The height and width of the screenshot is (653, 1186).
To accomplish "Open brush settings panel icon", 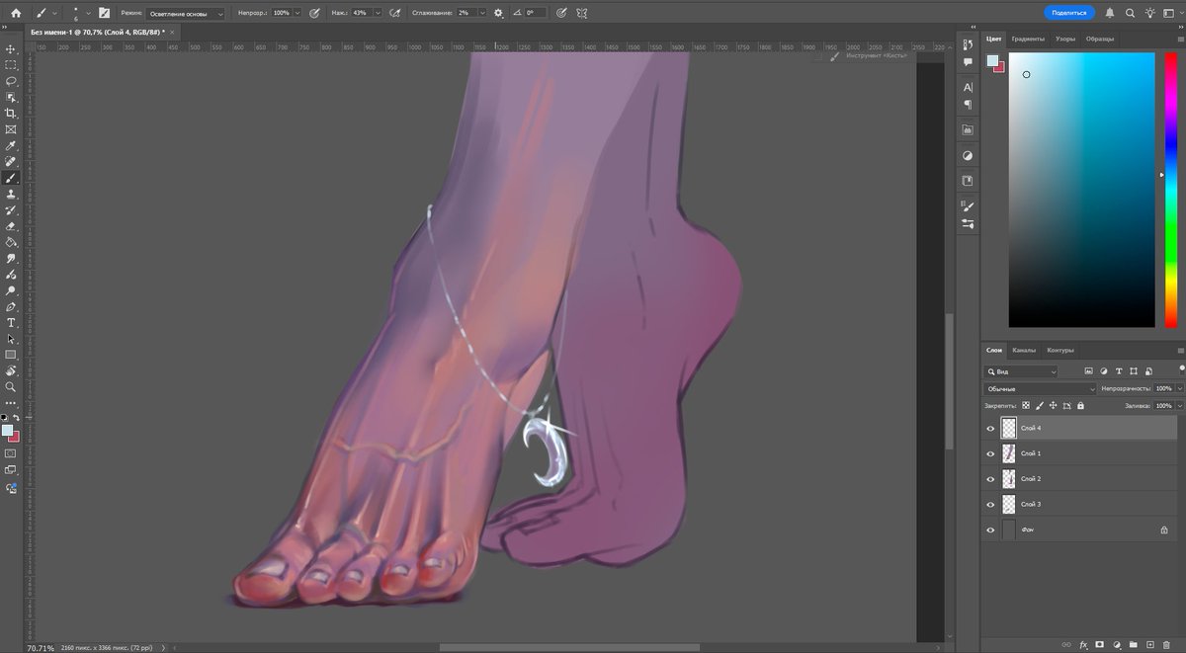I will point(105,13).
